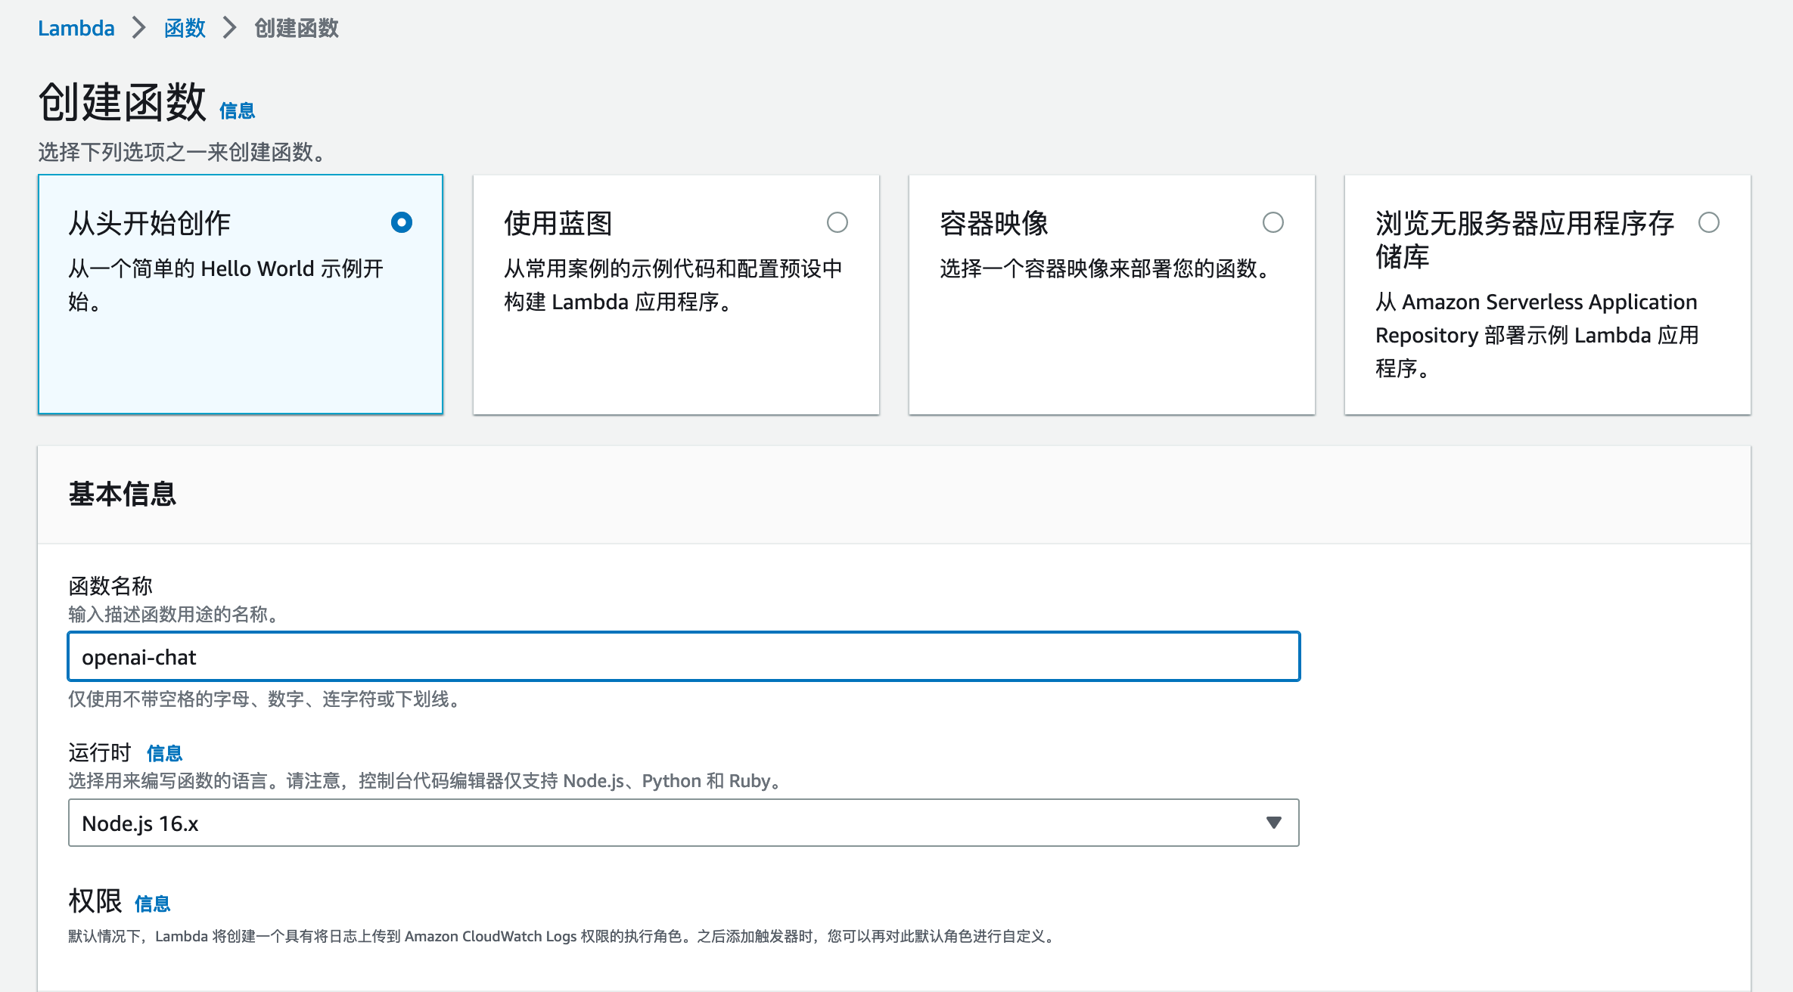Open the 信息 link beside 创建函数 heading
Image resolution: width=1793 pixels, height=992 pixels.
tap(238, 111)
